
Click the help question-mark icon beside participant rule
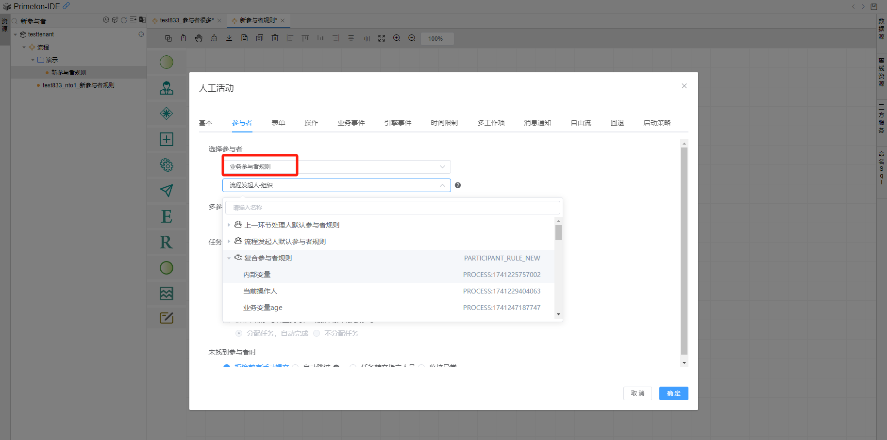point(457,185)
